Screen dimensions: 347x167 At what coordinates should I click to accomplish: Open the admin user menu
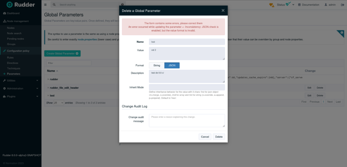330,5
